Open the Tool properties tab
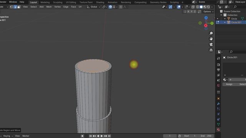 pos(218,58)
